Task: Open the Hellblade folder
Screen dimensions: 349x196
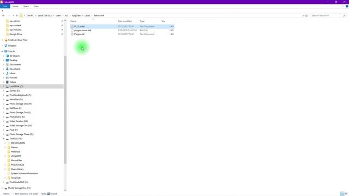Action: pos(15,152)
